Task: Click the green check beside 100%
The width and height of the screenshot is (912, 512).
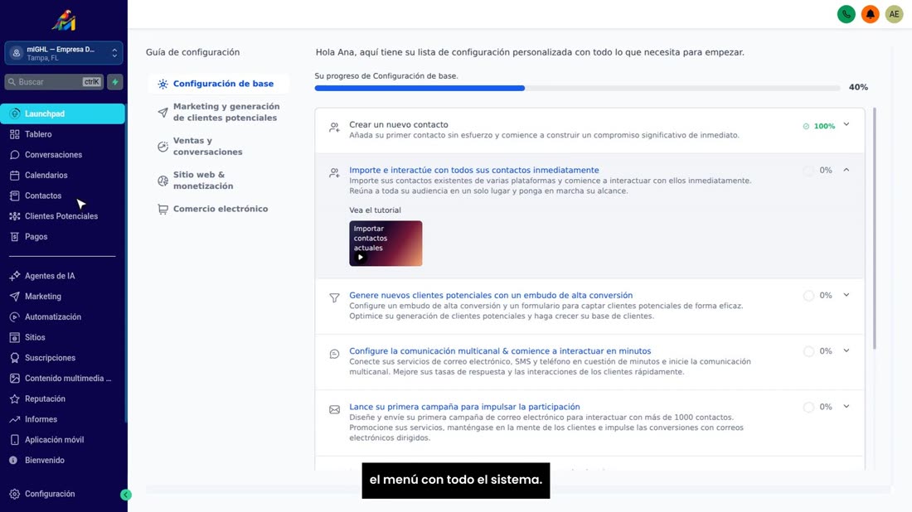Action: tap(806, 126)
